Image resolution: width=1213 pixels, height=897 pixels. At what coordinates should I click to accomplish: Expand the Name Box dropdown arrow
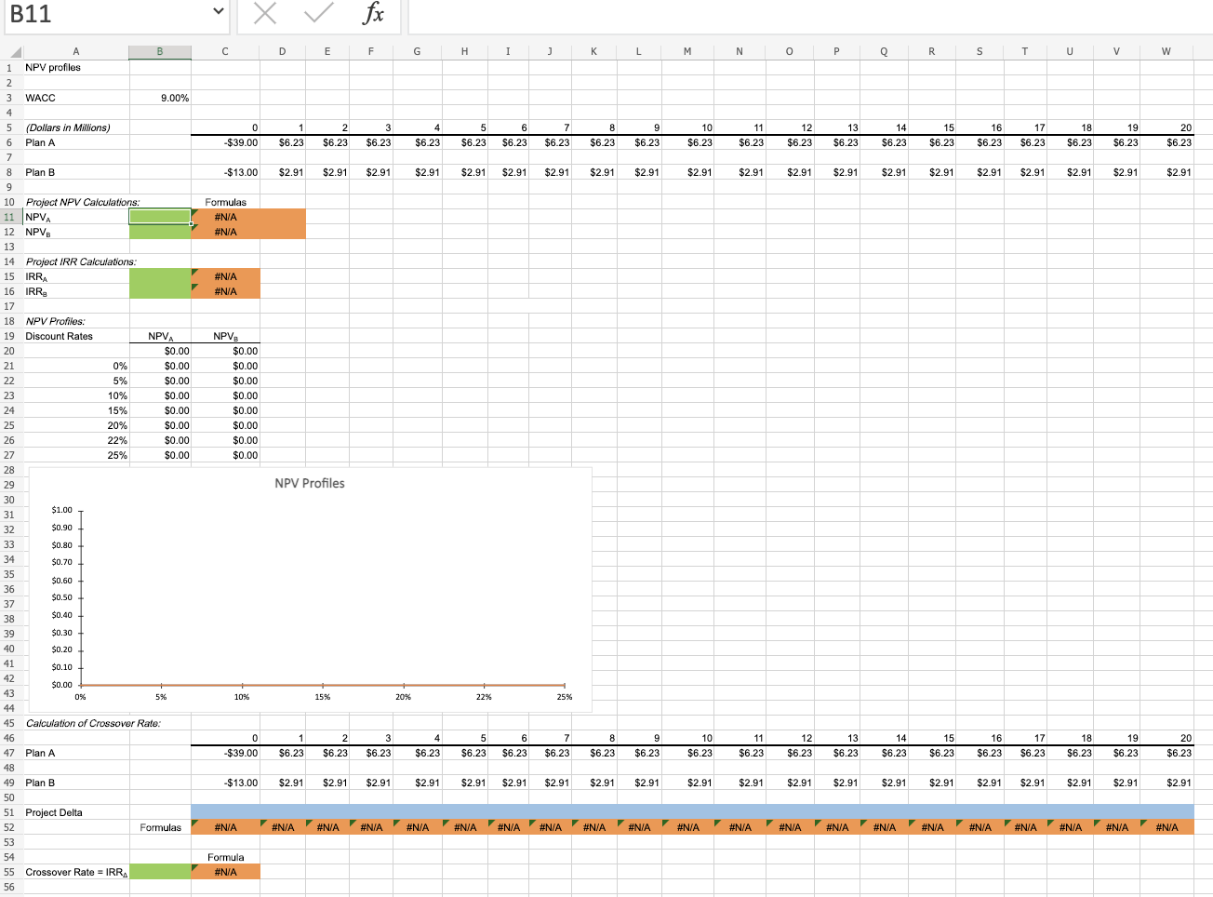pos(219,13)
